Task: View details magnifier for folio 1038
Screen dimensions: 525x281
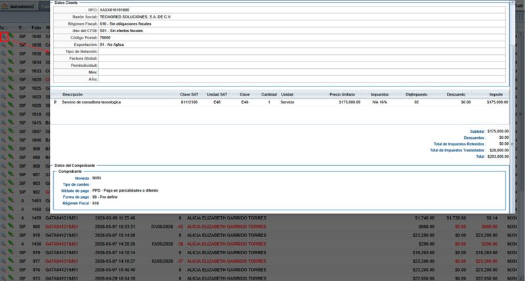Action: pyautogui.click(x=3, y=54)
